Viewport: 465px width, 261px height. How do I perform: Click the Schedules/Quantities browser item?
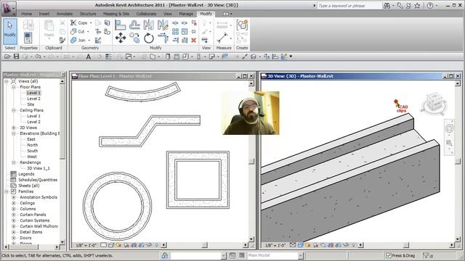point(38,180)
